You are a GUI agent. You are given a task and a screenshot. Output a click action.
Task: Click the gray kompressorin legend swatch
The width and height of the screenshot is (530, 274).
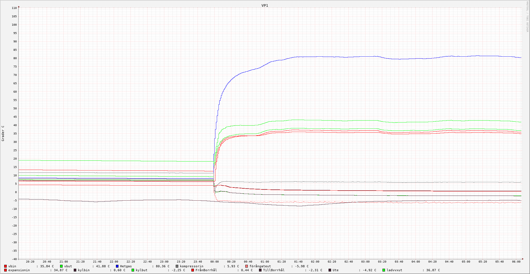coord(177,266)
